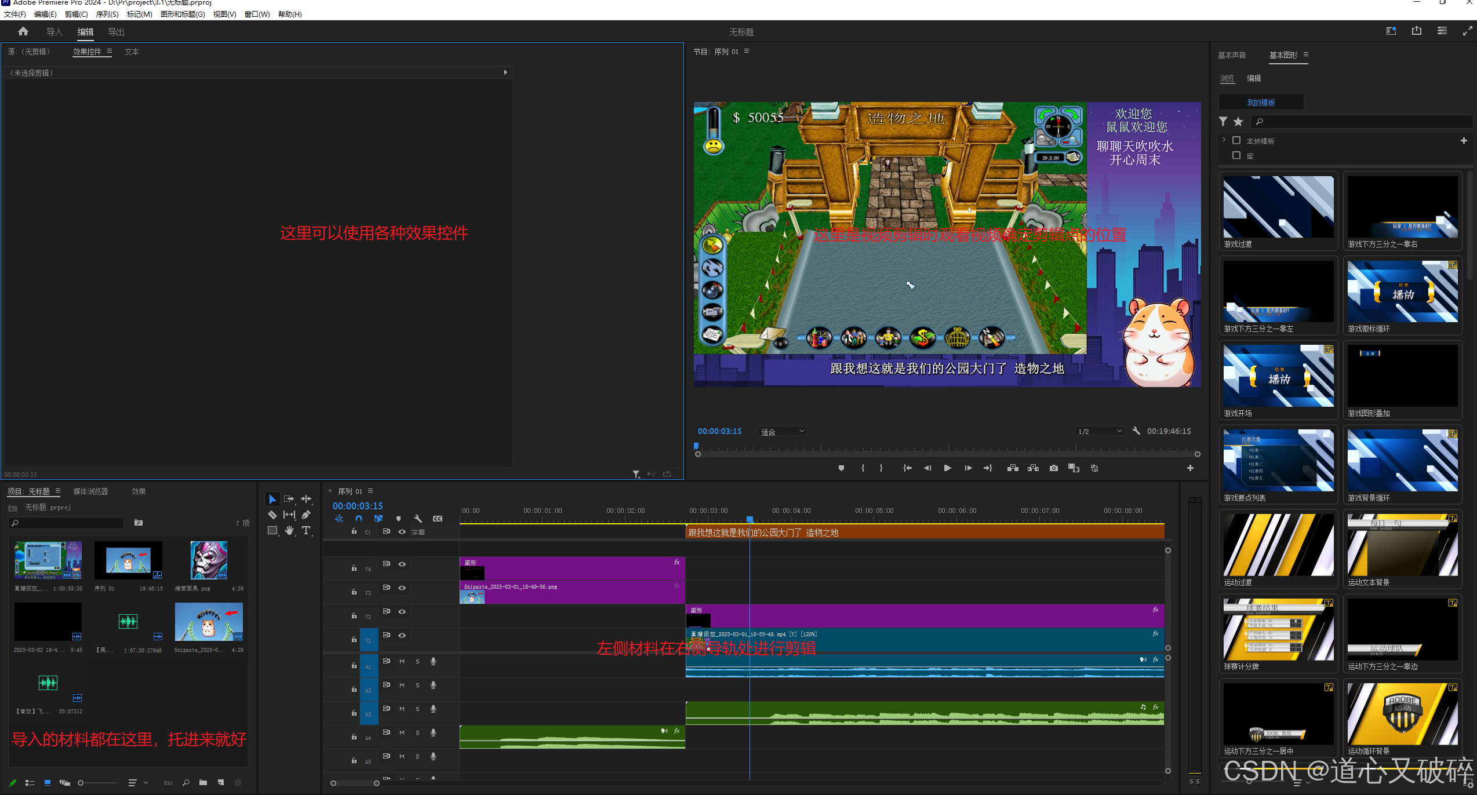Select the Type tool
The height and width of the screenshot is (795, 1477).
pos(306,530)
